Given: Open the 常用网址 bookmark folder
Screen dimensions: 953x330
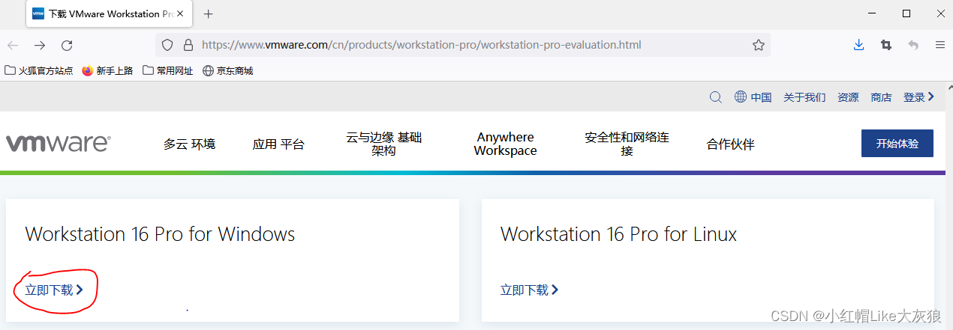Looking at the screenshot, I should (x=168, y=70).
